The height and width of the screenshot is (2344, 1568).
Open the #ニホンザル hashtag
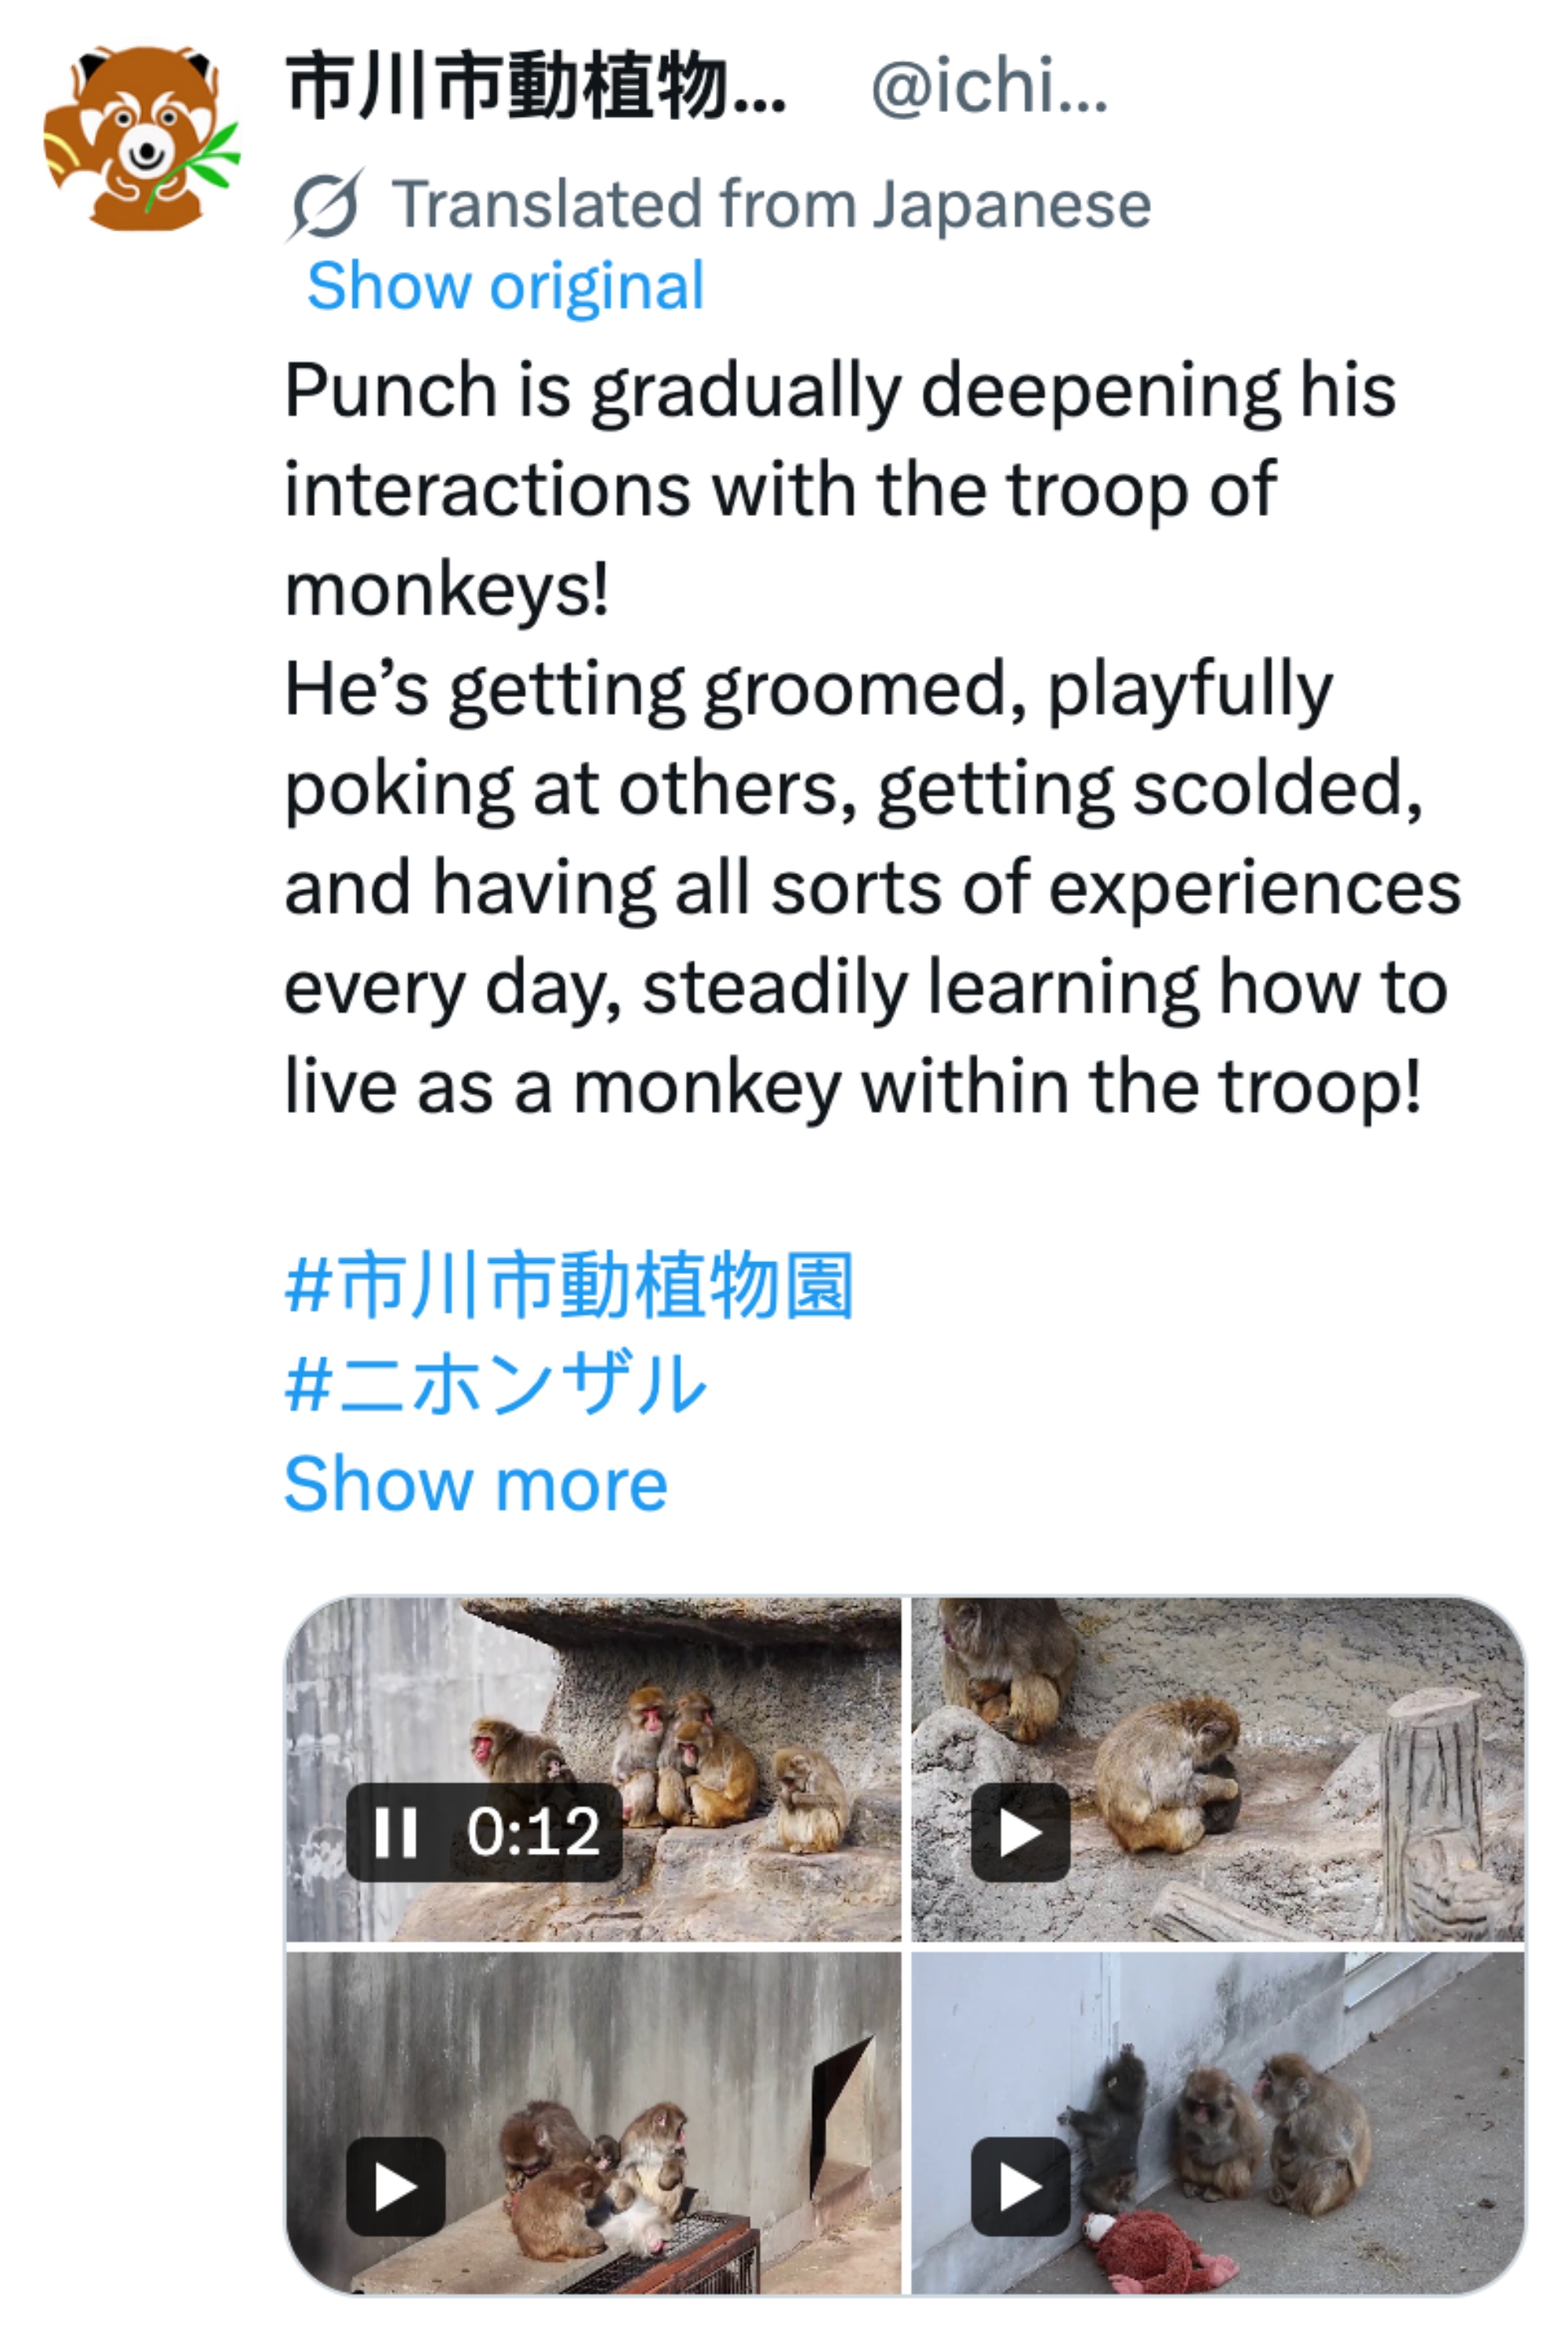pos(496,1385)
